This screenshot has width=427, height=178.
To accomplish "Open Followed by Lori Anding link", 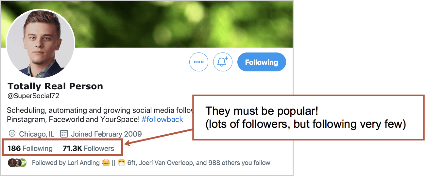I will click(66, 163).
